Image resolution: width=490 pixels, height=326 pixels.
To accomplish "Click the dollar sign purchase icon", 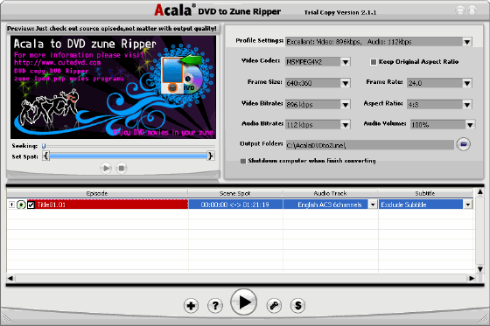I will 298,305.
